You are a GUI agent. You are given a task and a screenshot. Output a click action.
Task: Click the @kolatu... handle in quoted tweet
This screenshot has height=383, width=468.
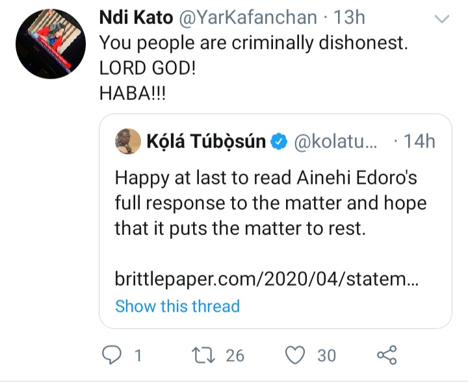336,142
